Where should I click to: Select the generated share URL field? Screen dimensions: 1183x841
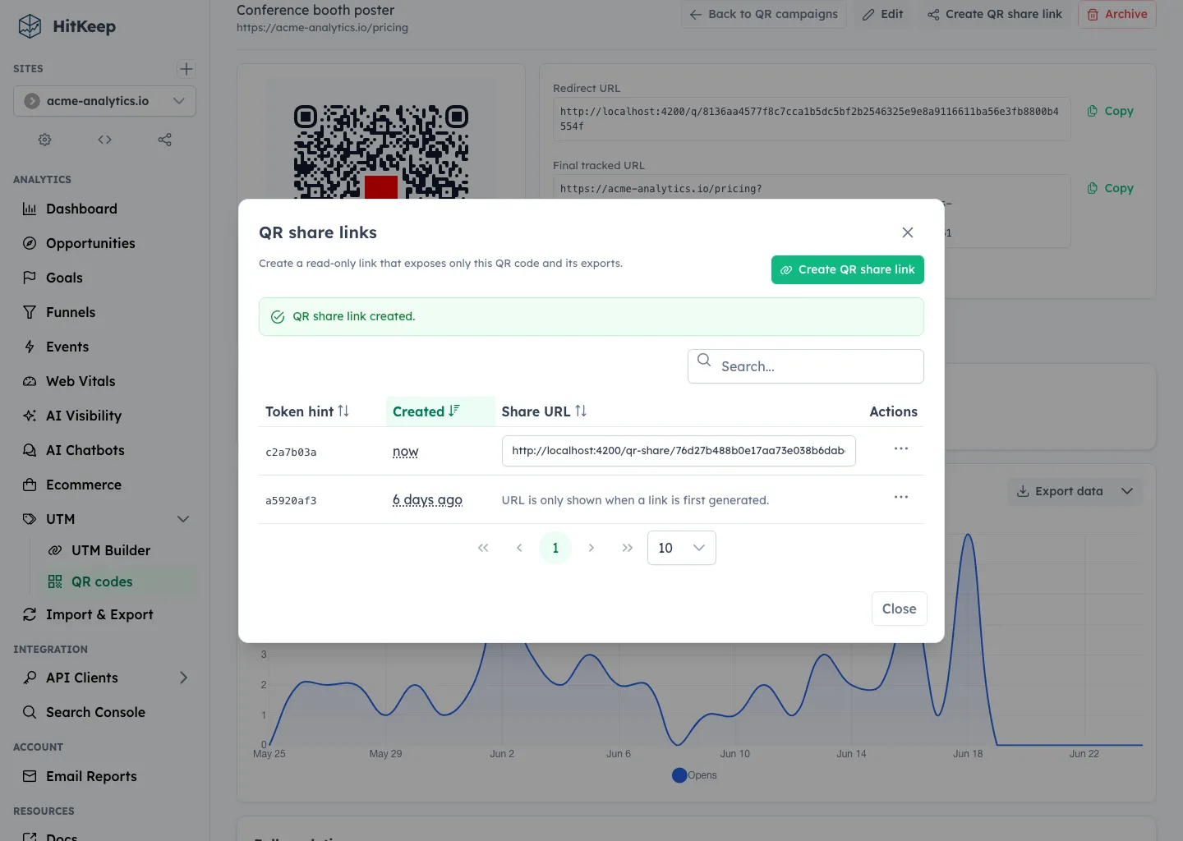click(679, 451)
